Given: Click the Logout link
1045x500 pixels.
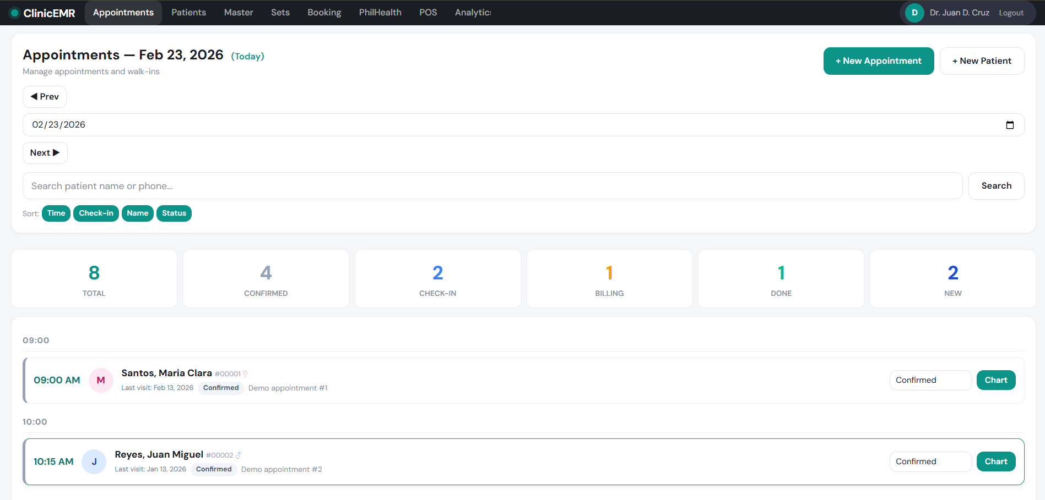Looking at the screenshot, I should [x=1011, y=13].
